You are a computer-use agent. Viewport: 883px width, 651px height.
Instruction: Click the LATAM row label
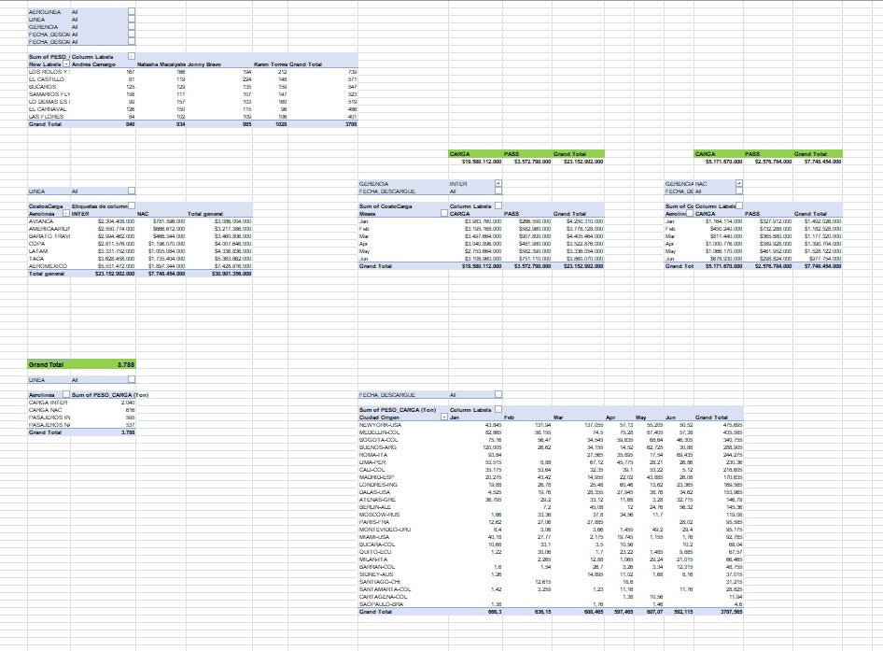(38, 251)
